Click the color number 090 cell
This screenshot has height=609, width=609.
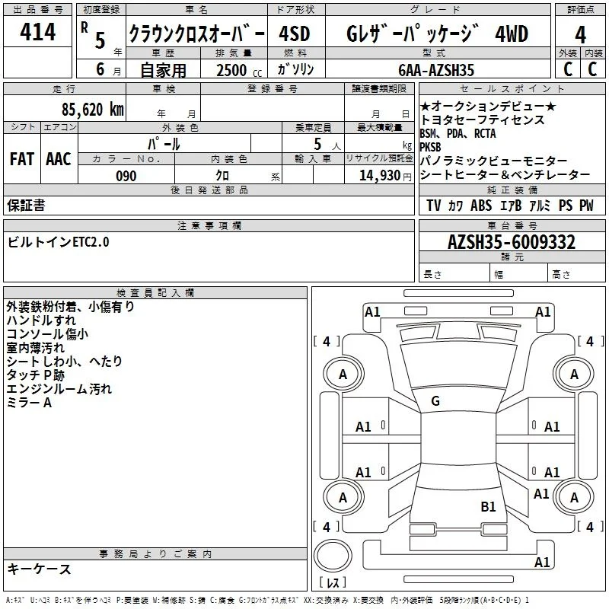click(x=126, y=176)
